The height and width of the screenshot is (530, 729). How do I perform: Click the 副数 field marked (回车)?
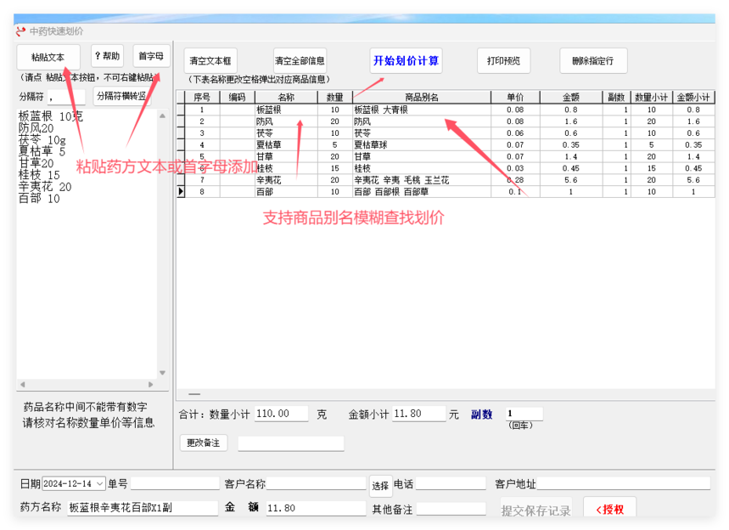coord(524,413)
